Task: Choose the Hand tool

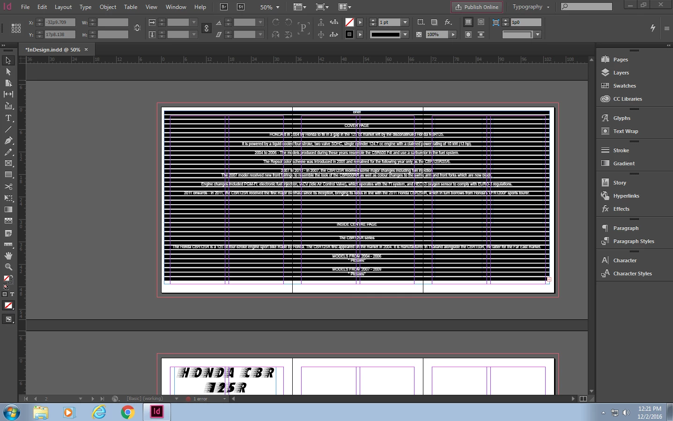Action: coord(8,256)
